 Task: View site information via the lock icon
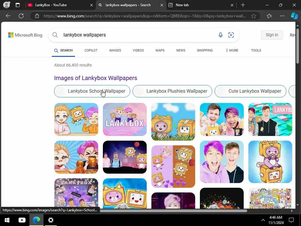tap(37, 16)
